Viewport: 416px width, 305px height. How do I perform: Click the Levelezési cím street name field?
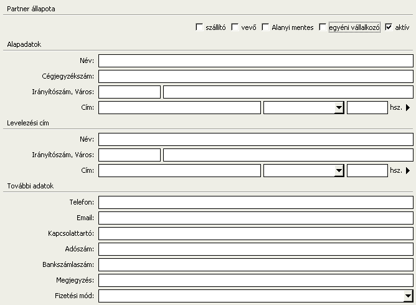coord(179,170)
